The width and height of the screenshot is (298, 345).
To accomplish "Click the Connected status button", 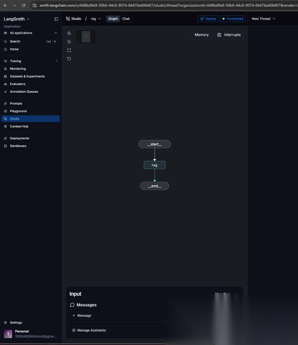I will (233, 19).
